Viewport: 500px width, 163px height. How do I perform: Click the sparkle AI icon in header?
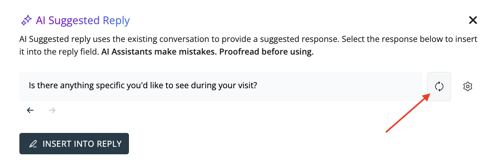coord(27,21)
